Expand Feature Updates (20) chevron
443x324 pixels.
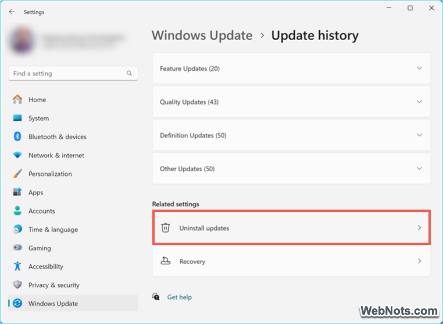(x=419, y=69)
